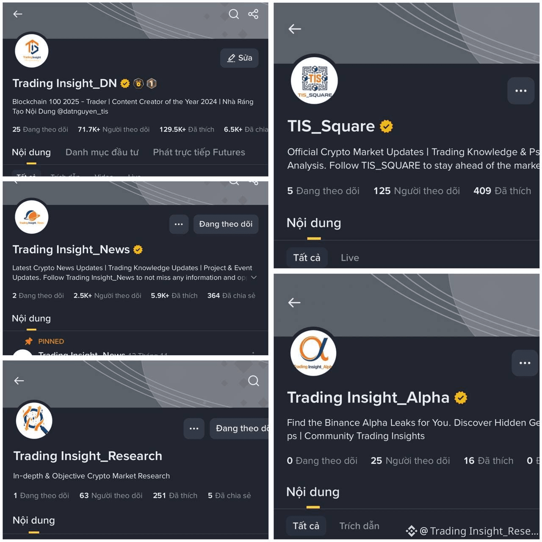Expand Trading Insight_News bio description
Screen dimensions: 542x542
tap(254, 277)
